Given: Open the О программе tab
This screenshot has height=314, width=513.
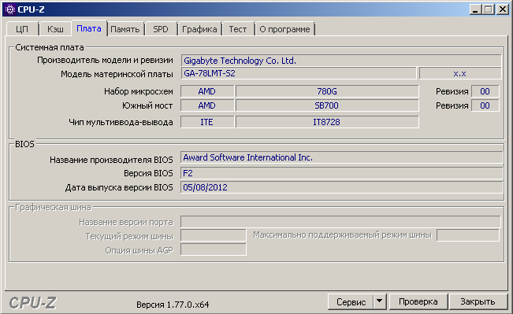Looking at the screenshot, I should click(x=284, y=29).
